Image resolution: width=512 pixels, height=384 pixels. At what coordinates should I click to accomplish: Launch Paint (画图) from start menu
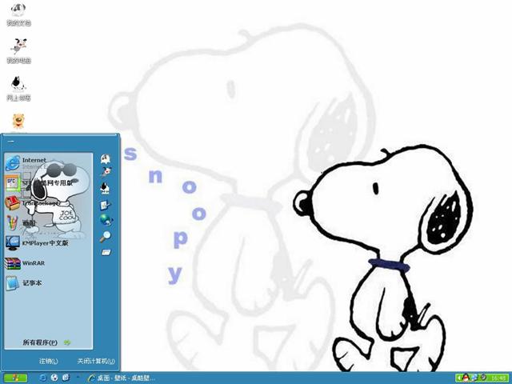coord(49,223)
